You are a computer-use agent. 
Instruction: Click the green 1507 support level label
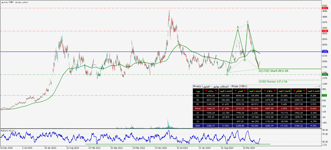tap(325, 74)
